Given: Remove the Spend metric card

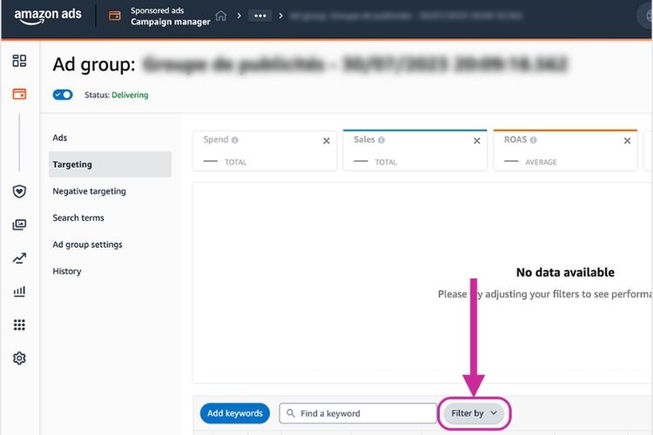Looking at the screenshot, I should [x=326, y=141].
